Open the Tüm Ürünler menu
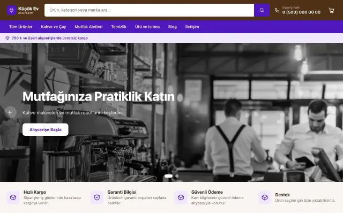The width and height of the screenshot is (343, 214). tap(21, 27)
